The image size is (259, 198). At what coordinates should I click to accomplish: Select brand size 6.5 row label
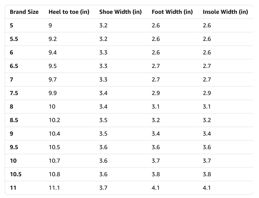(14, 66)
